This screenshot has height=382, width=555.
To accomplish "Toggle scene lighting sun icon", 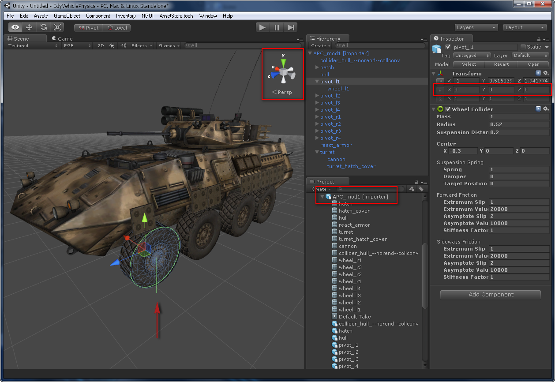I will point(112,45).
